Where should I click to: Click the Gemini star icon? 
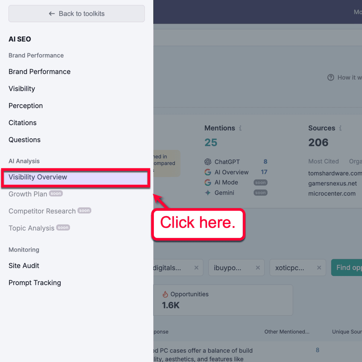point(208,192)
